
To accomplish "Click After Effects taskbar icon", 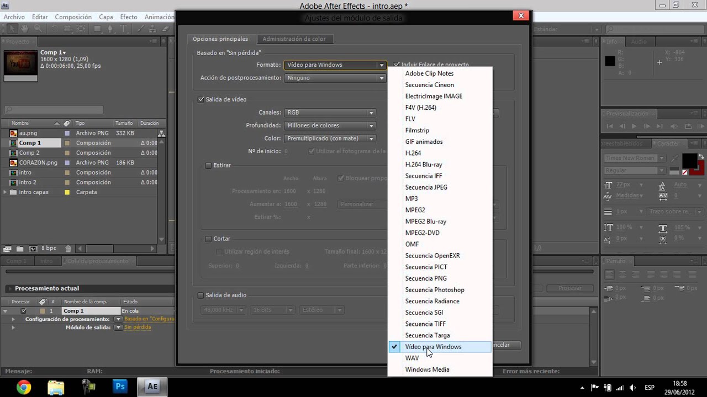I will pos(152,387).
